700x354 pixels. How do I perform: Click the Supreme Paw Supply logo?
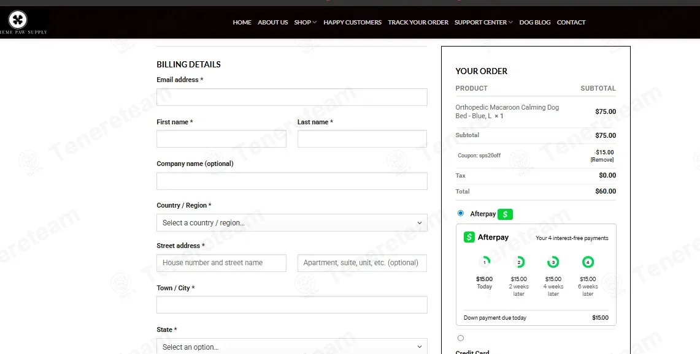(18, 20)
